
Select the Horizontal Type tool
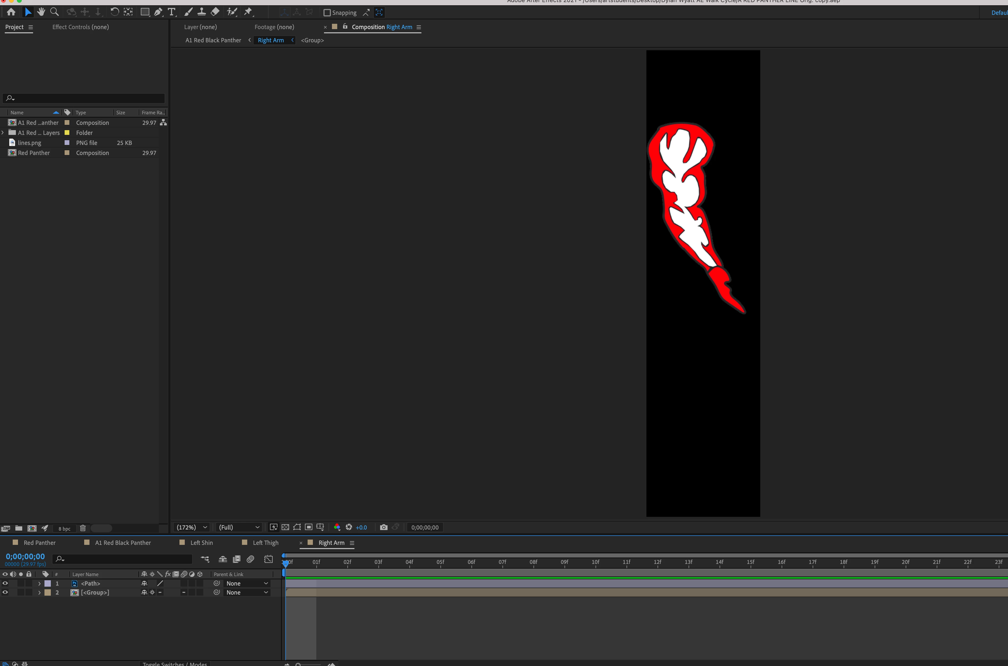[x=172, y=12]
